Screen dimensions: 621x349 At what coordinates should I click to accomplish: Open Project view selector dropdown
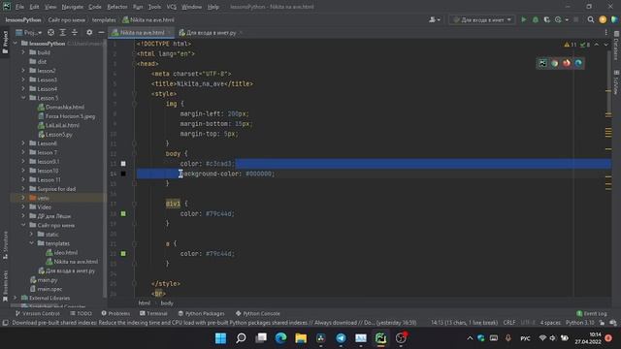point(28,32)
